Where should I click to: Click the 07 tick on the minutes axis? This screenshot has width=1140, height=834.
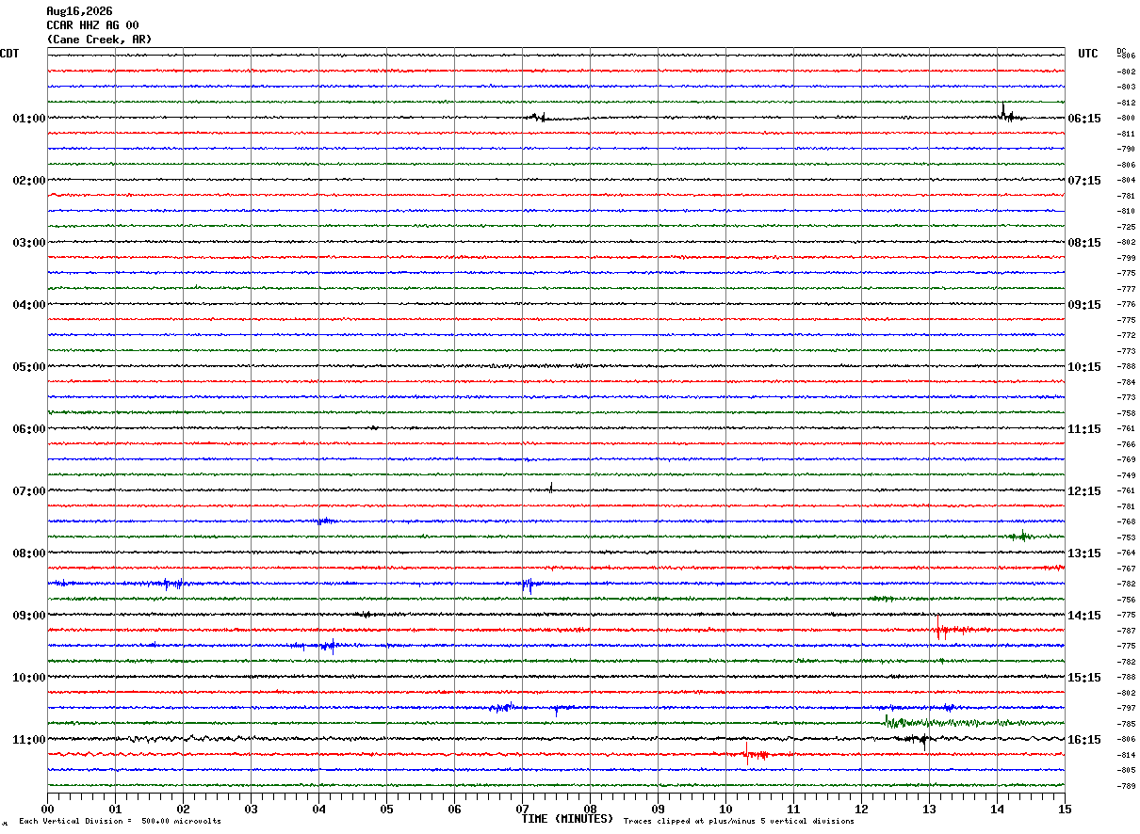point(522,809)
